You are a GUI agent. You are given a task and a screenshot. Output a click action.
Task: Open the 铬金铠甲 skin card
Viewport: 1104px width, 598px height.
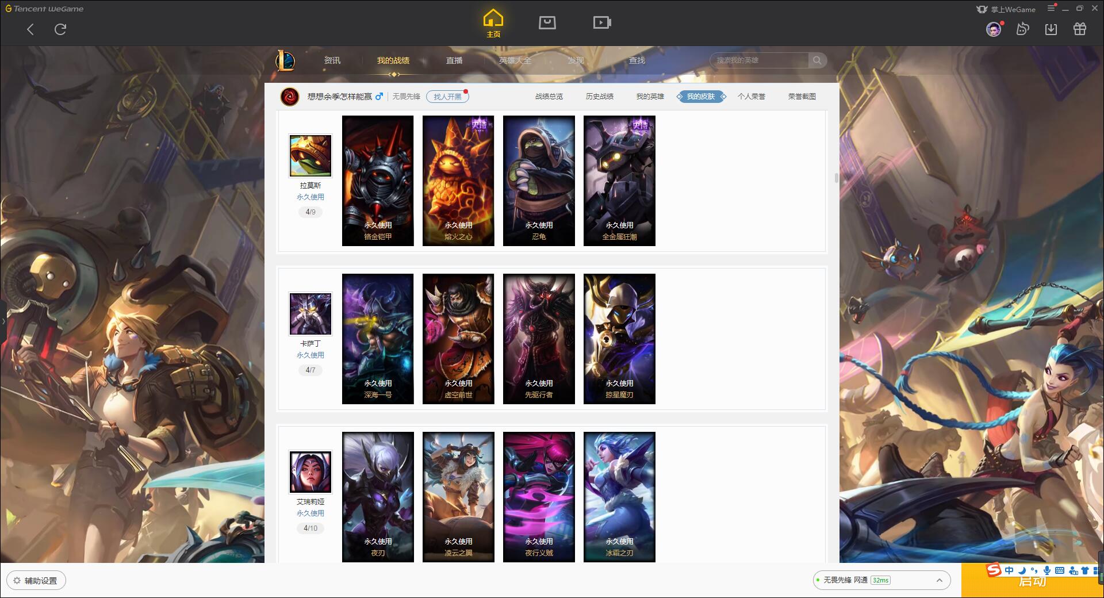point(378,181)
